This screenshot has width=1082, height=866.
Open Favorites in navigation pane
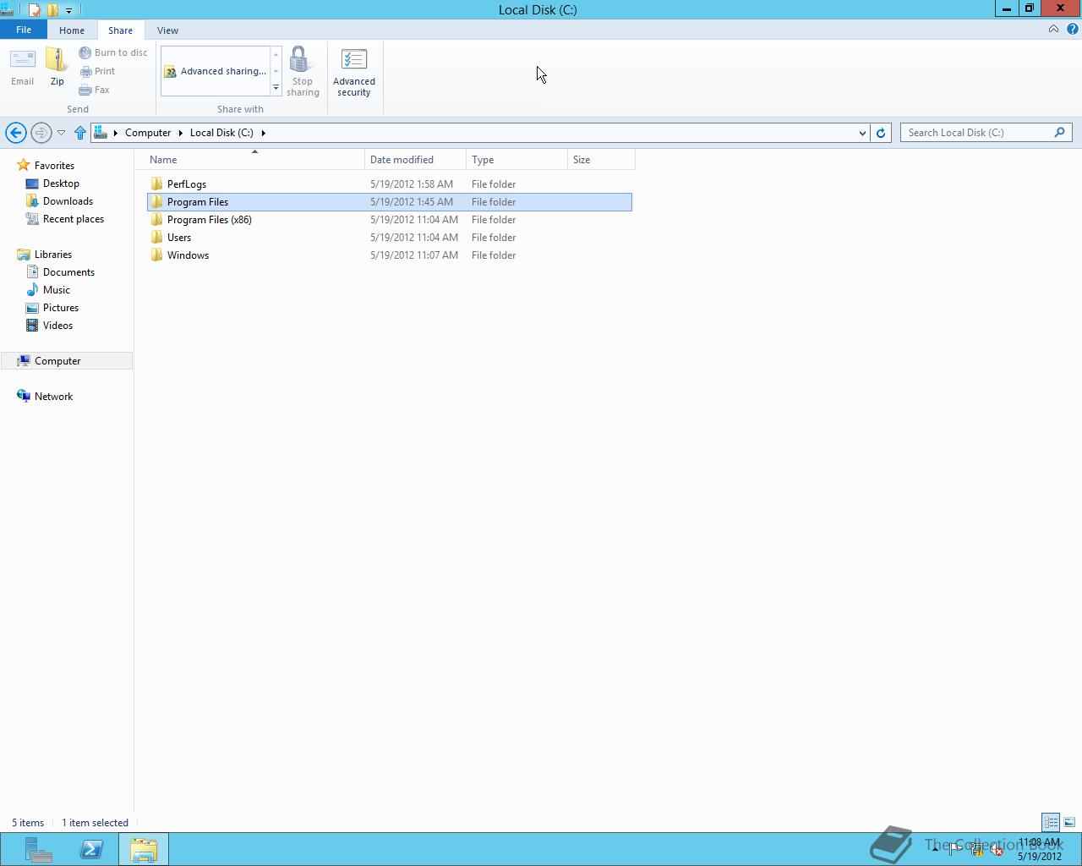click(54, 166)
